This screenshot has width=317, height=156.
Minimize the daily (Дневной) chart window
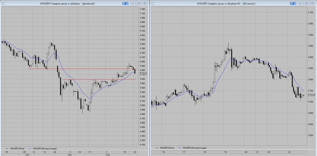[133, 3]
